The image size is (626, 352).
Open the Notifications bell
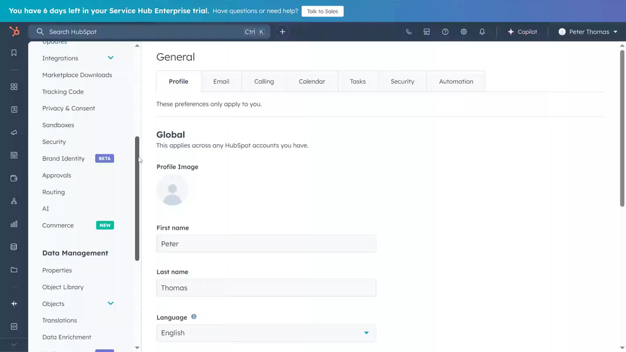coord(482,32)
